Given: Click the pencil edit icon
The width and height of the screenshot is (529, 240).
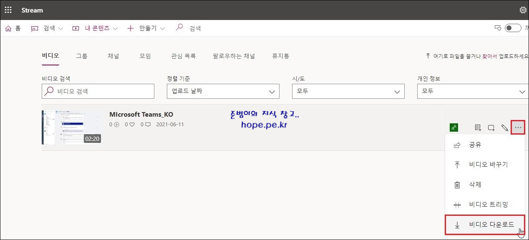Looking at the screenshot, I should 505,128.
